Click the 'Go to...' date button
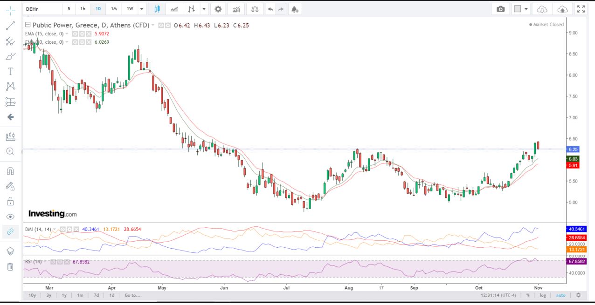The height and width of the screenshot is (305, 595). [132, 295]
